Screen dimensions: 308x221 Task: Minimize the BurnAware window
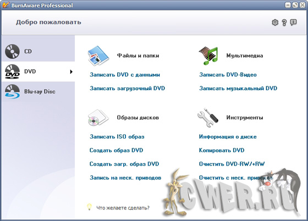tap(288, 5)
